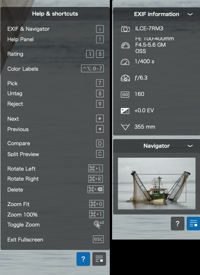
Task: Click the aperture icon next to f/6.3
Action: [125, 78]
